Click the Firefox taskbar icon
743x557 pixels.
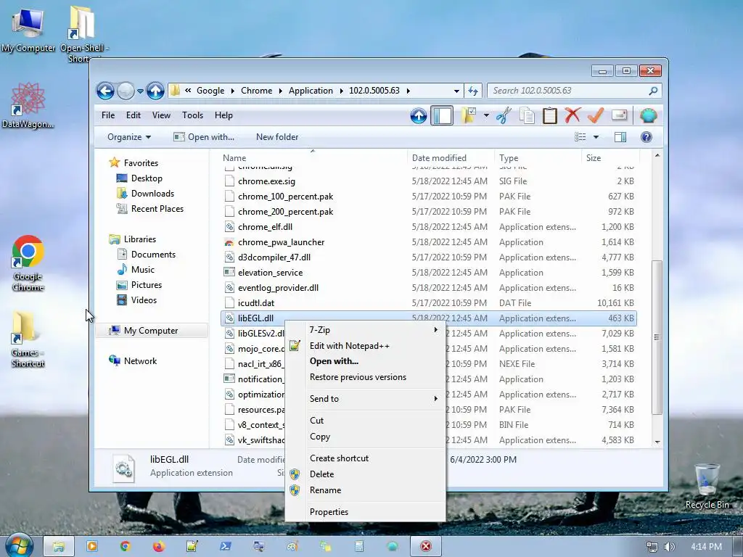159,546
